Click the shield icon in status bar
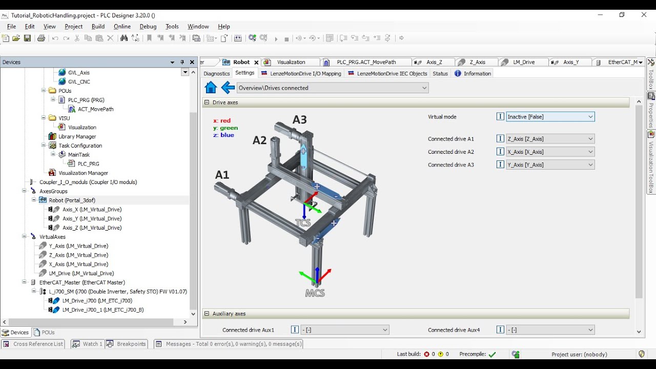The image size is (656, 369). (x=642, y=354)
